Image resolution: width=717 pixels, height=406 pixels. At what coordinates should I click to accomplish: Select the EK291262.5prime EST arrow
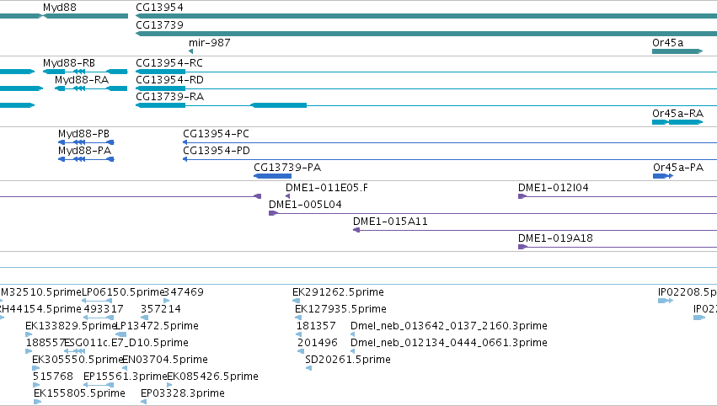[296, 301]
